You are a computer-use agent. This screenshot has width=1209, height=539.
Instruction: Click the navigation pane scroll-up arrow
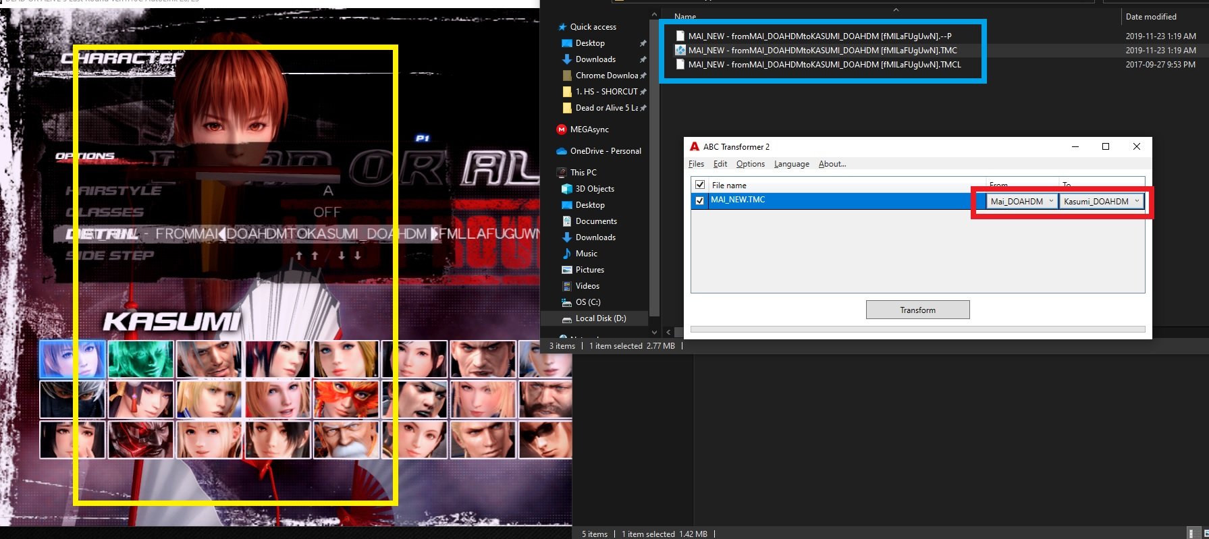pos(653,14)
